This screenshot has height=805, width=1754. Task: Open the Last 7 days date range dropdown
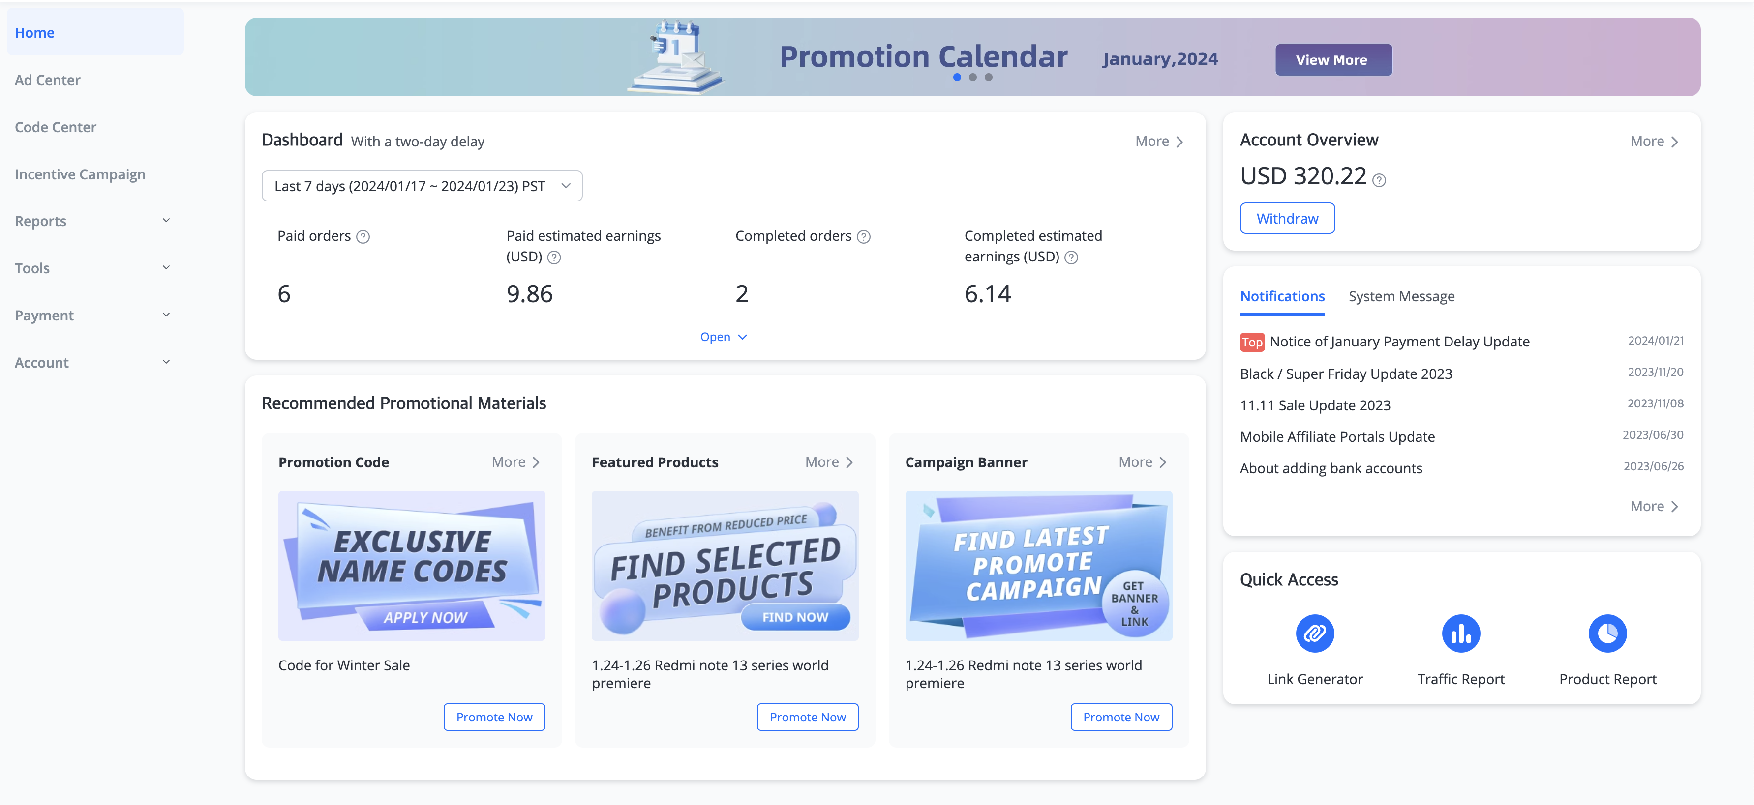click(x=422, y=186)
